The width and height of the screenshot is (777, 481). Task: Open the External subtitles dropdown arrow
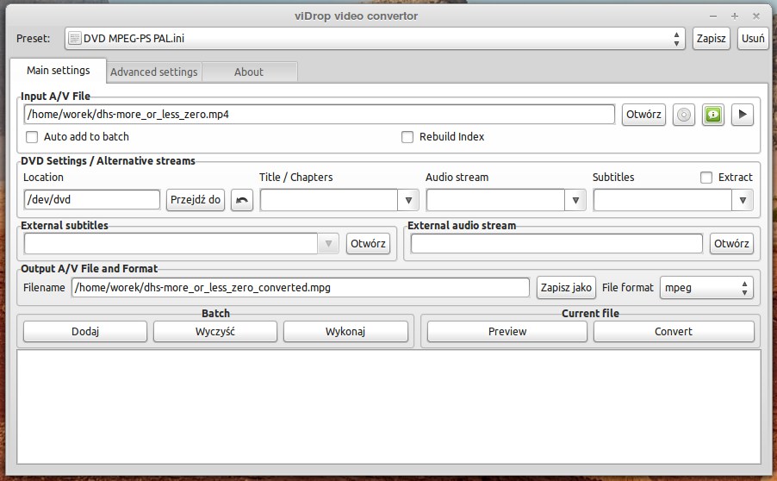[x=328, y=243]
